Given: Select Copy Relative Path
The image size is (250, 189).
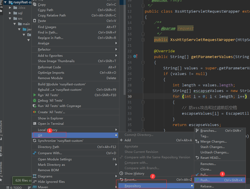Looking at the screenshot, I should pos(75,15).
